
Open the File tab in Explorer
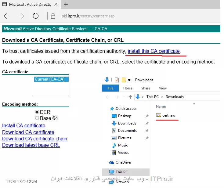(110, 88)
